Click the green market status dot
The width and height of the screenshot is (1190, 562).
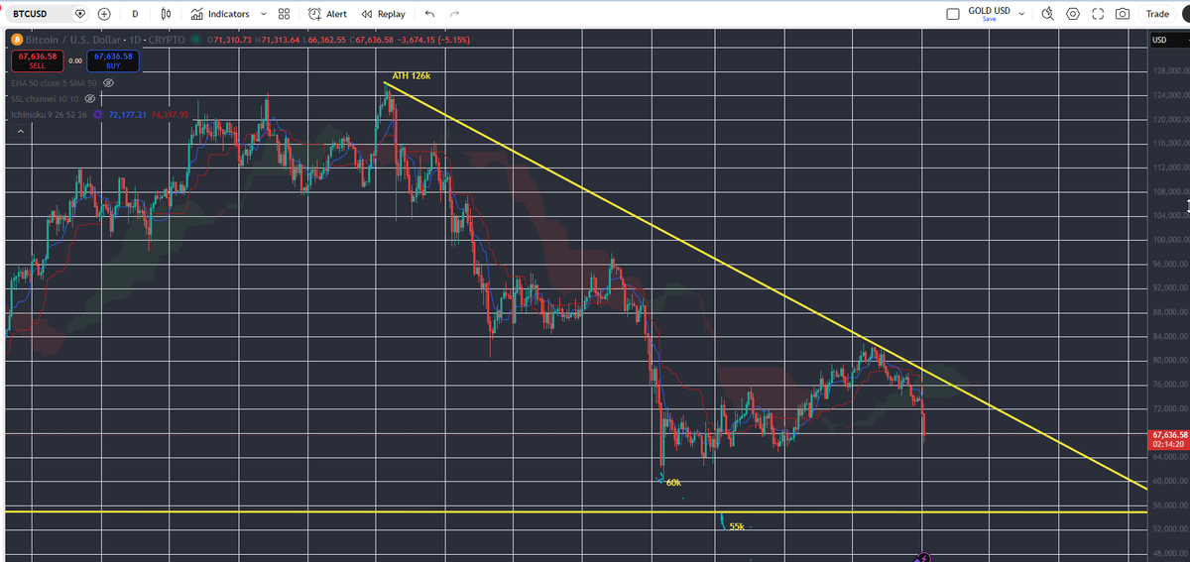click(x=195, y=40)
